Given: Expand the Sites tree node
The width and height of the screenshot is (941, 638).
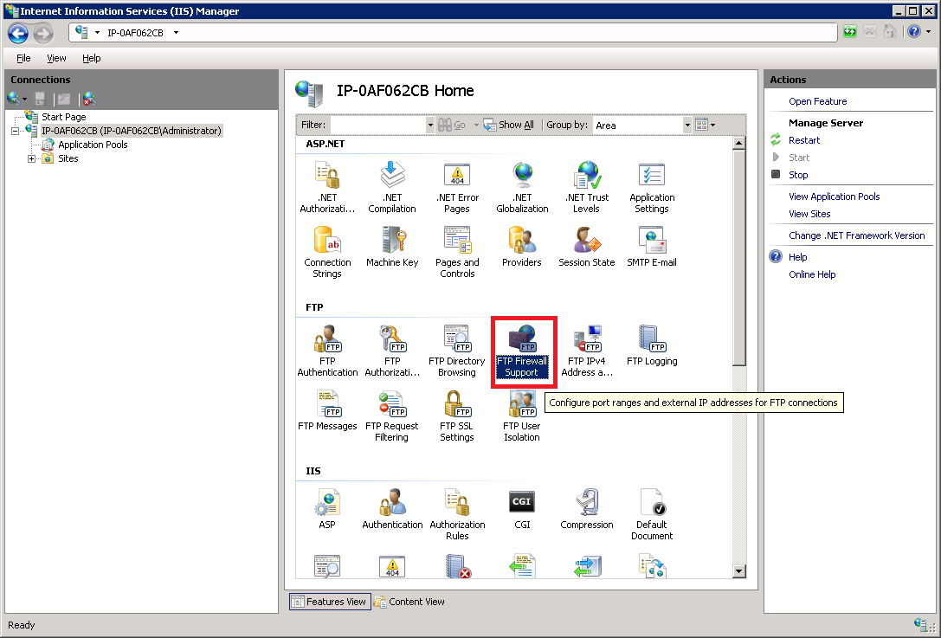Looking at the screenshot, I should click(32, 159).
